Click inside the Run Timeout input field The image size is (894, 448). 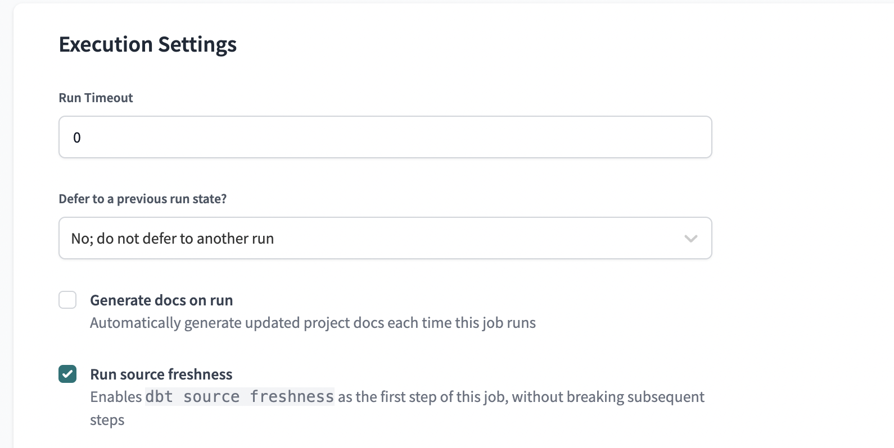[x=385, y=136]
